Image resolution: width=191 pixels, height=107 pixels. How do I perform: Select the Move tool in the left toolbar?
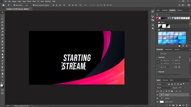pos(2,12)
